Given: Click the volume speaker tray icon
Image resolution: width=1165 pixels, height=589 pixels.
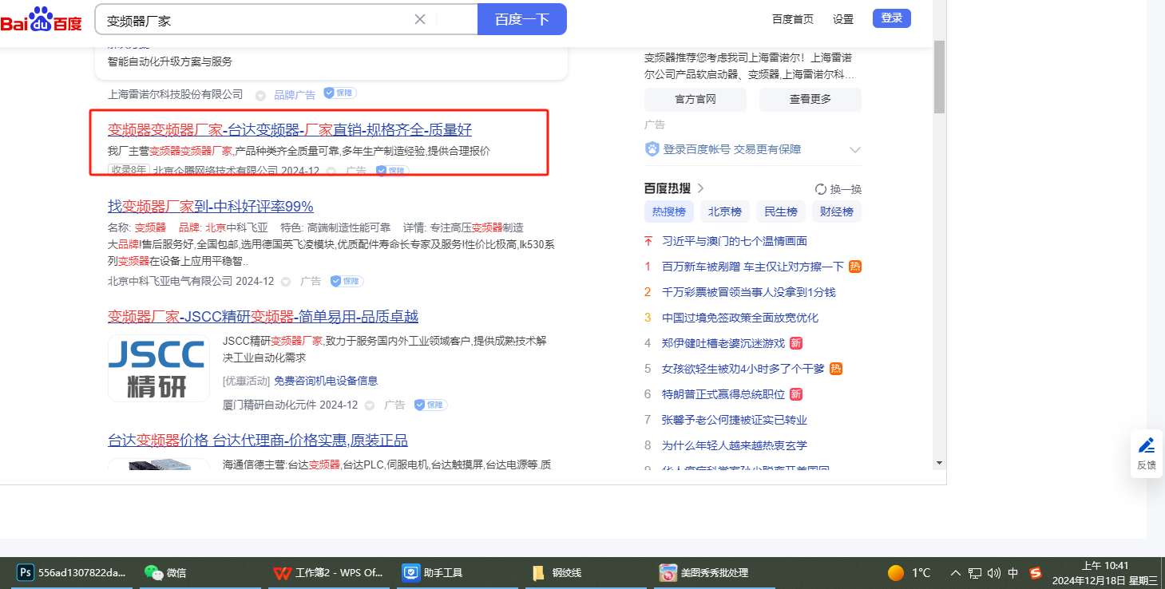Looking at the screenshot, I should click(994, 572).
